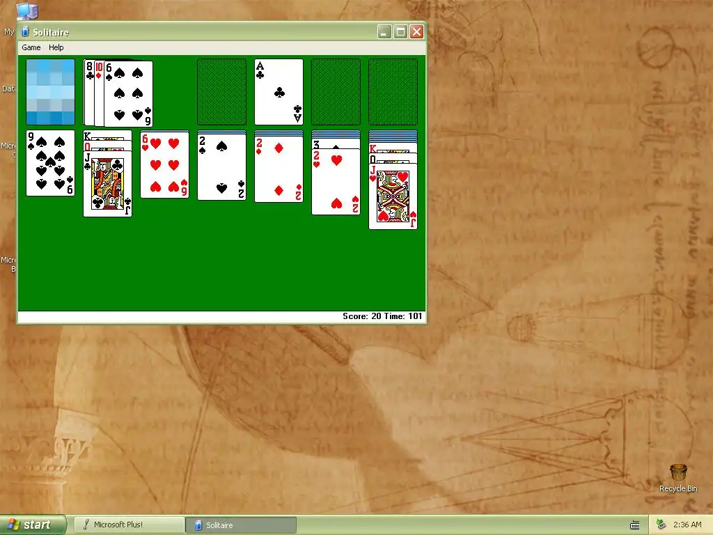Select the King of hearts in last column
713x535 pixels.
coord(393,148)
